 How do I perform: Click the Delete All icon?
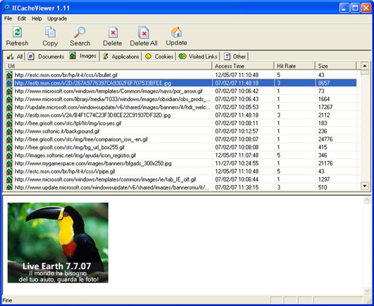point(143,35)
